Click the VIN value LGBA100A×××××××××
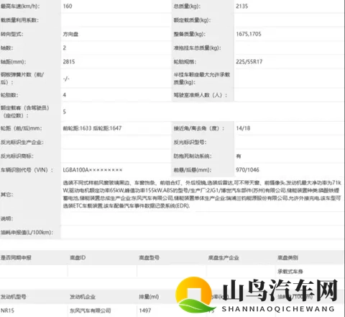This screenshot has height=317, width=345. point(93,170)
